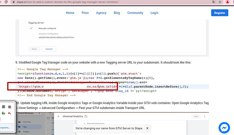Screen dimensions: 234x135
Task: Open the Messenger chat bubble
Action: tap(224, 128)
